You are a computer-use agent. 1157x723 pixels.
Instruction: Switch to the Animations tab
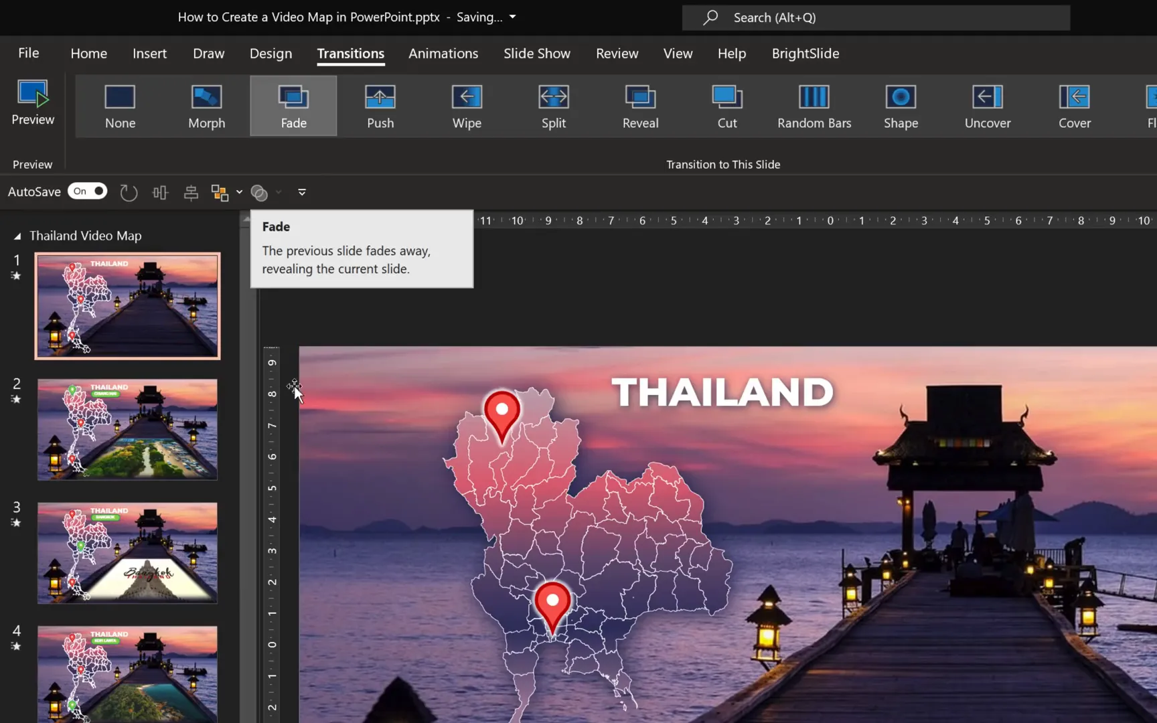(443, 54)
